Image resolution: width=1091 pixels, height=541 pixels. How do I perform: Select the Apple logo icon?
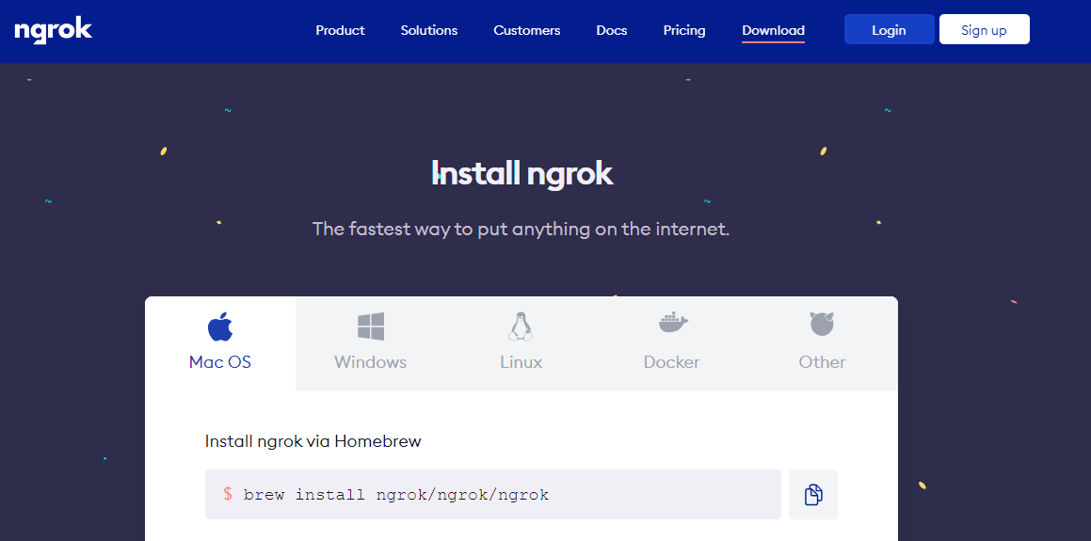(x=220, y=326)
